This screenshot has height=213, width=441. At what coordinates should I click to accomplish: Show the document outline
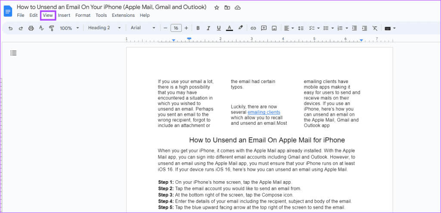click(x=13, y=53)
